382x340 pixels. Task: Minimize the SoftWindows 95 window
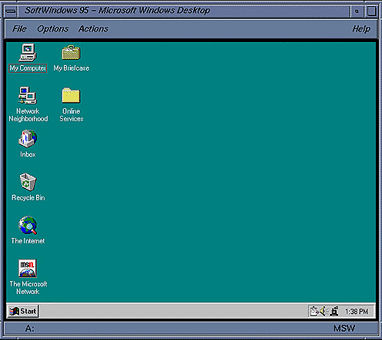(357, 12)
